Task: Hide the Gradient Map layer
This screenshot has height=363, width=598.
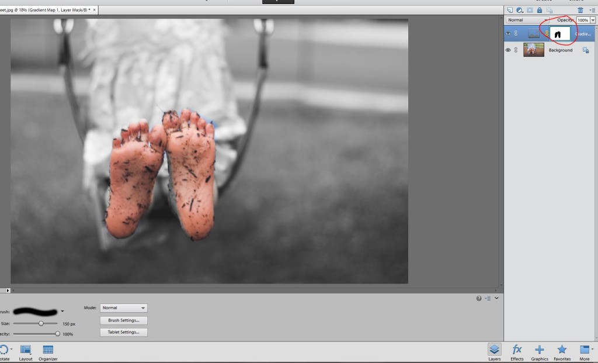Action: [508, 34]
